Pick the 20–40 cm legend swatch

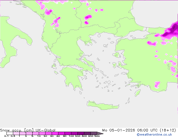pyautogui.click(x=49, y=133)
